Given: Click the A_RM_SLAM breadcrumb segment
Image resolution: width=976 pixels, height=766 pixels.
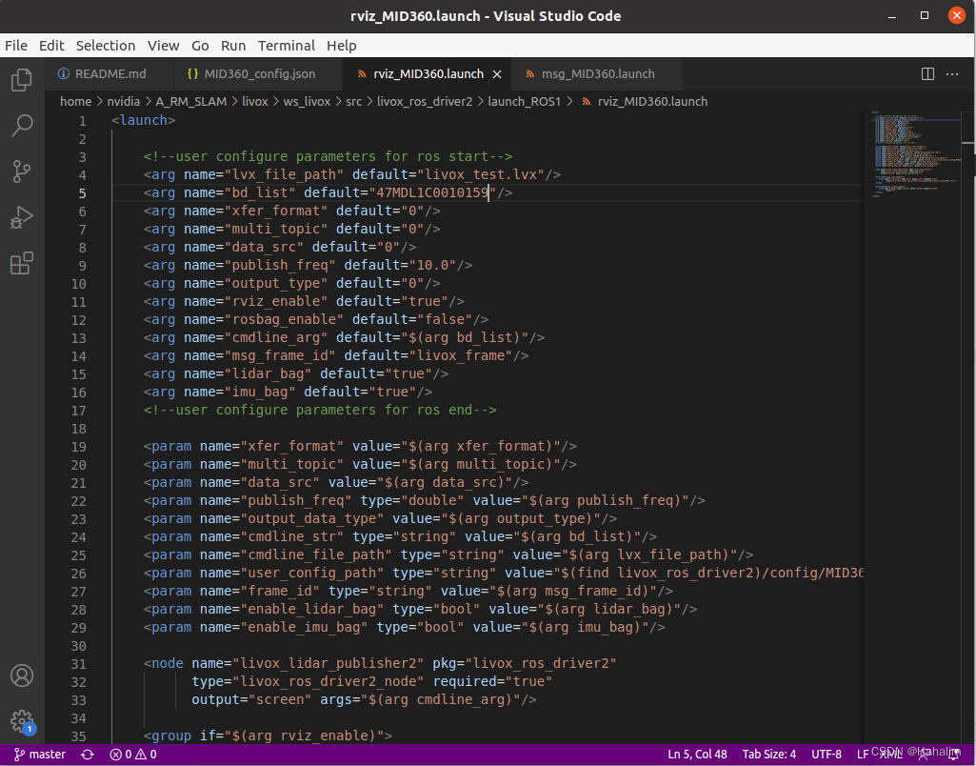Looking at the screenshot, I should point(191,102).
